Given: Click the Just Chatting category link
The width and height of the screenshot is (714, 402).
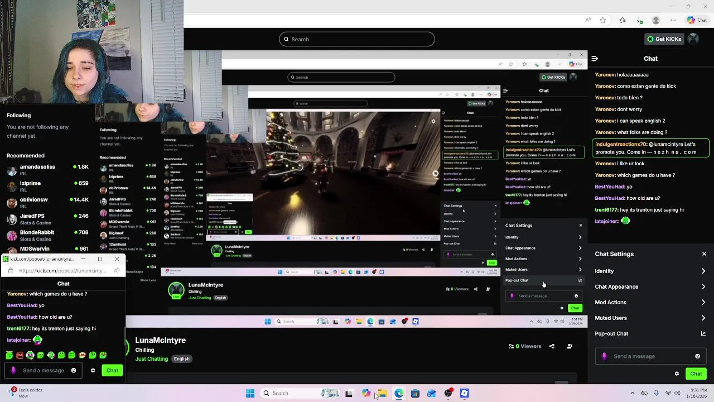Looking at the screenshot, I should 151,358.
